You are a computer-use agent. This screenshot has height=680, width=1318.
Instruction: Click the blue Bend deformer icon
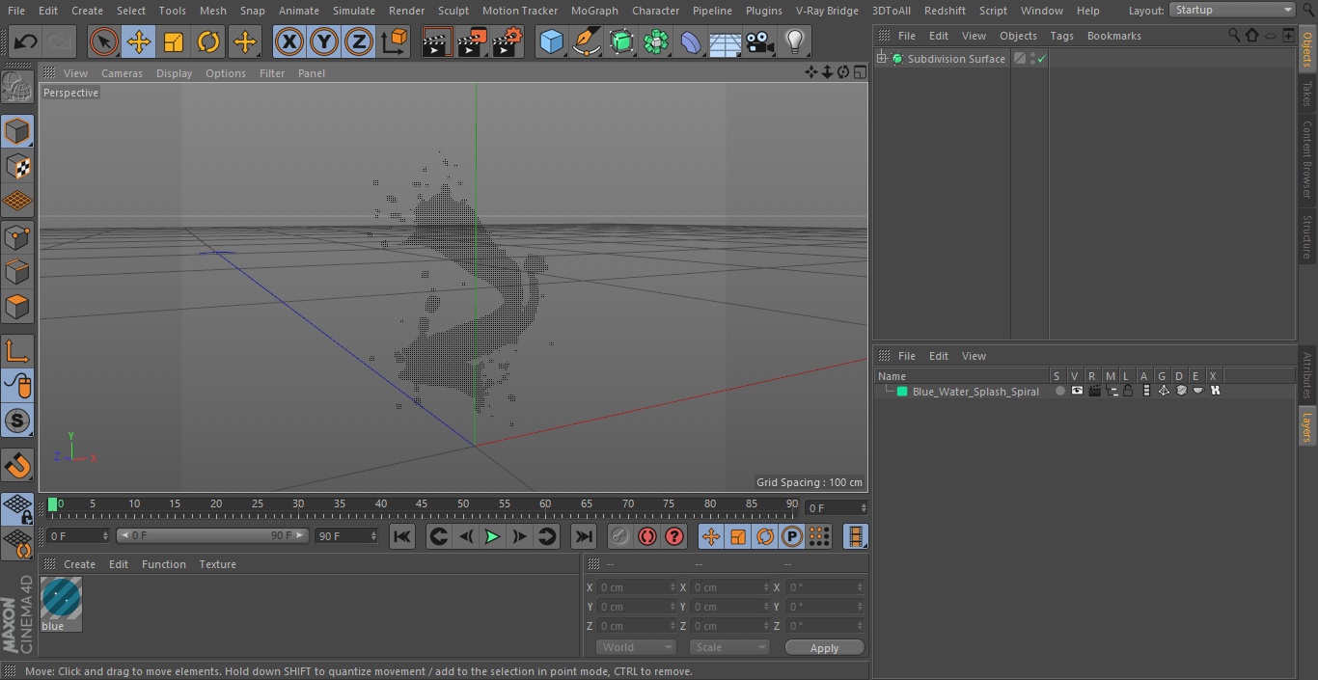point(691,41)
